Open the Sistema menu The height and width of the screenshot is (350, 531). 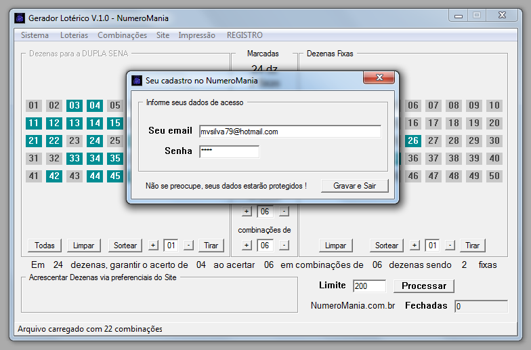pos(35,35)
